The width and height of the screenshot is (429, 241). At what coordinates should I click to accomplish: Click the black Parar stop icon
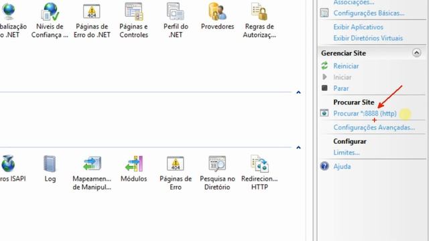324,88
